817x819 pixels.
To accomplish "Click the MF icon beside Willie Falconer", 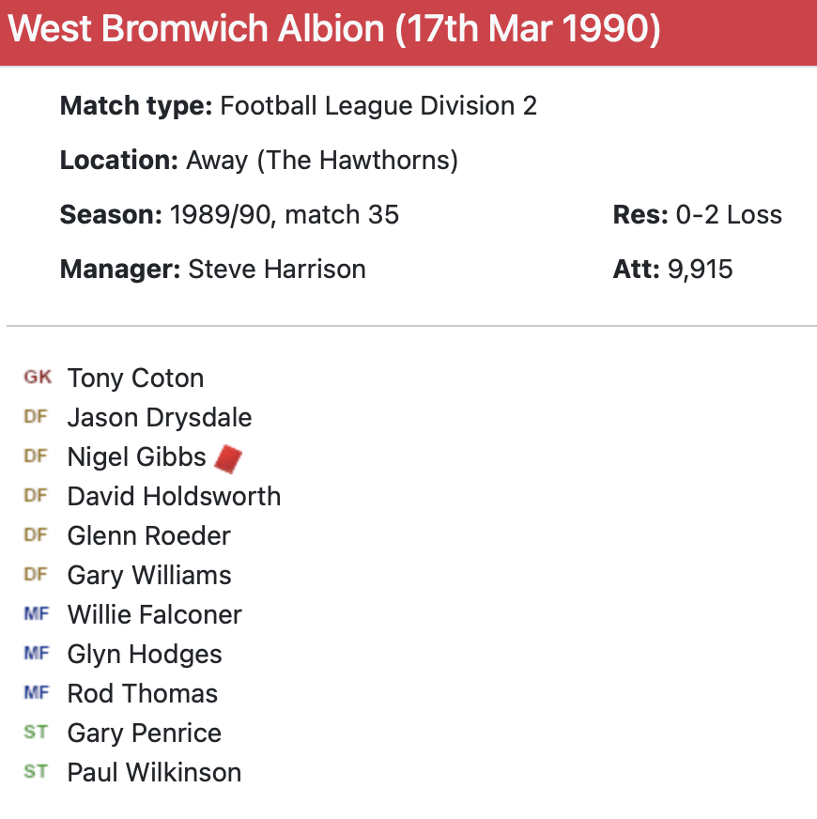I will [36, 614].
